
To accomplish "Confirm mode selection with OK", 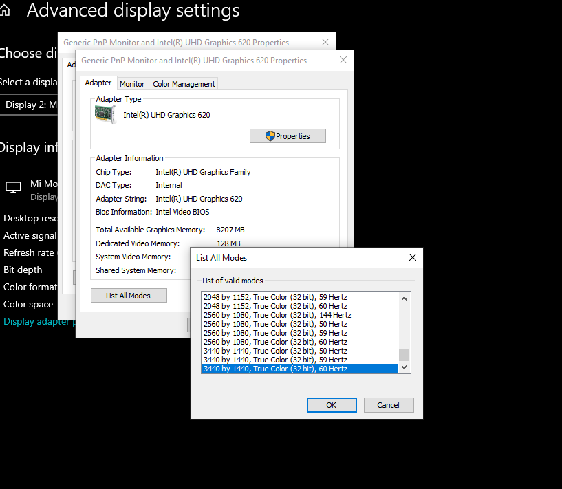I will pyautogui.click(x=332, y=405).
